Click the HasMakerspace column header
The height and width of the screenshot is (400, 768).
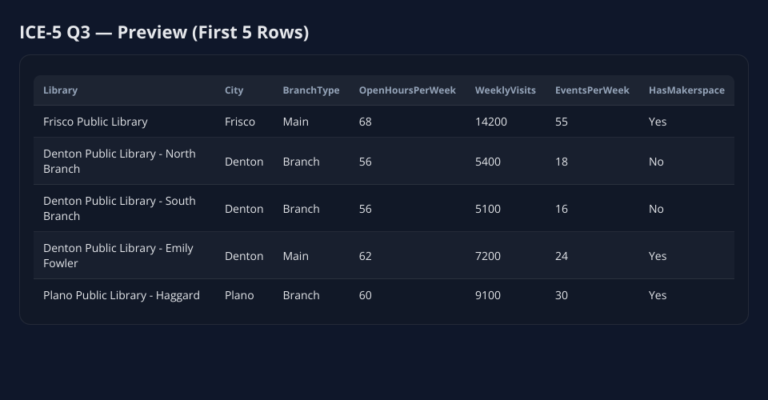686,90
